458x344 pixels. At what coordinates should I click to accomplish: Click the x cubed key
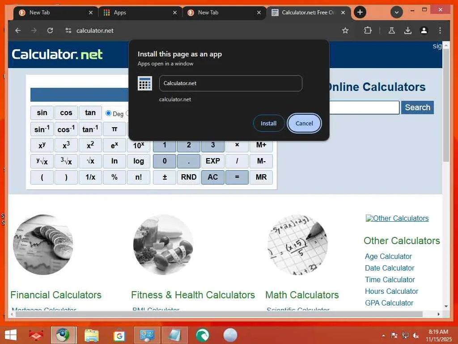click(66, 145)
